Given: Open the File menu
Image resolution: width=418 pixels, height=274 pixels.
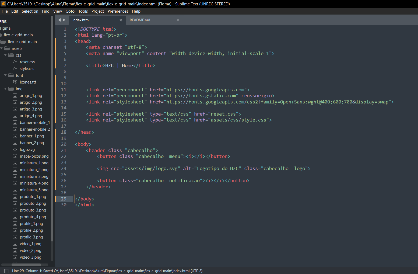Looking at the screenshot, I should click(x=5, y=11).
